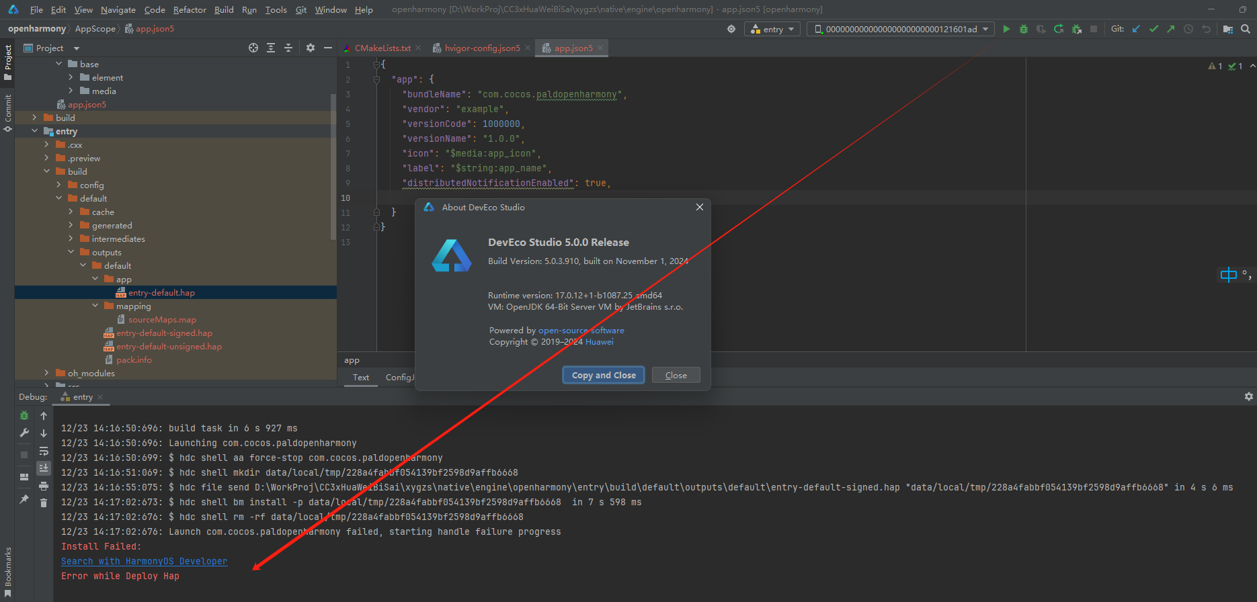
Task: Click Copy and Close in About dialog
Action: [604, 375]
